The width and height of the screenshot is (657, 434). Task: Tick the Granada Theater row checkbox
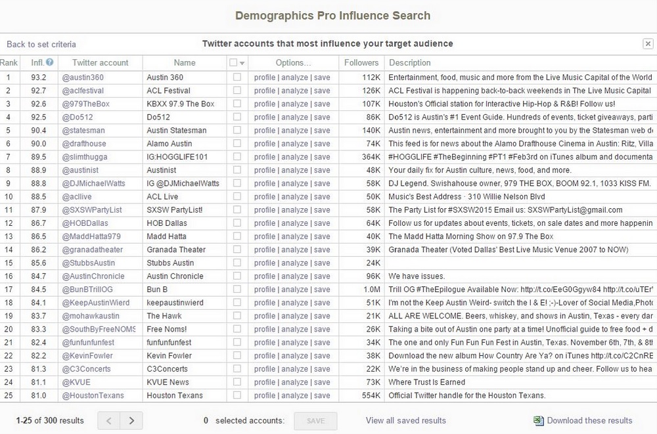[237, 250]
